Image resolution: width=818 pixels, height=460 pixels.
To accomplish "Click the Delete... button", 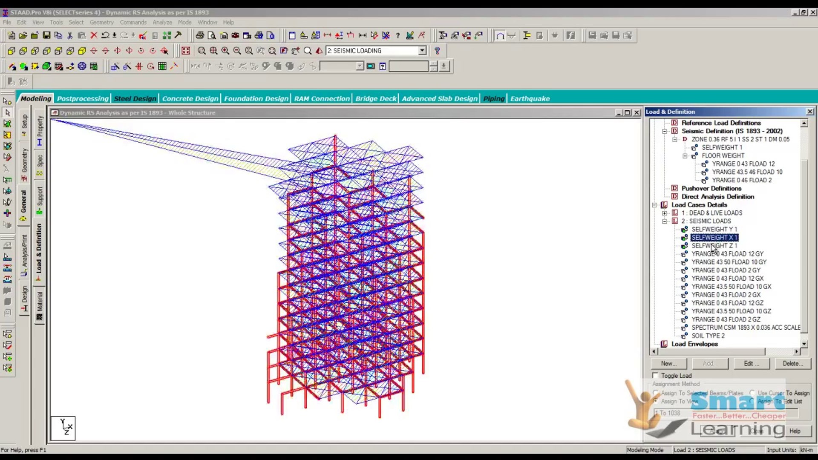I will point(792,363).
